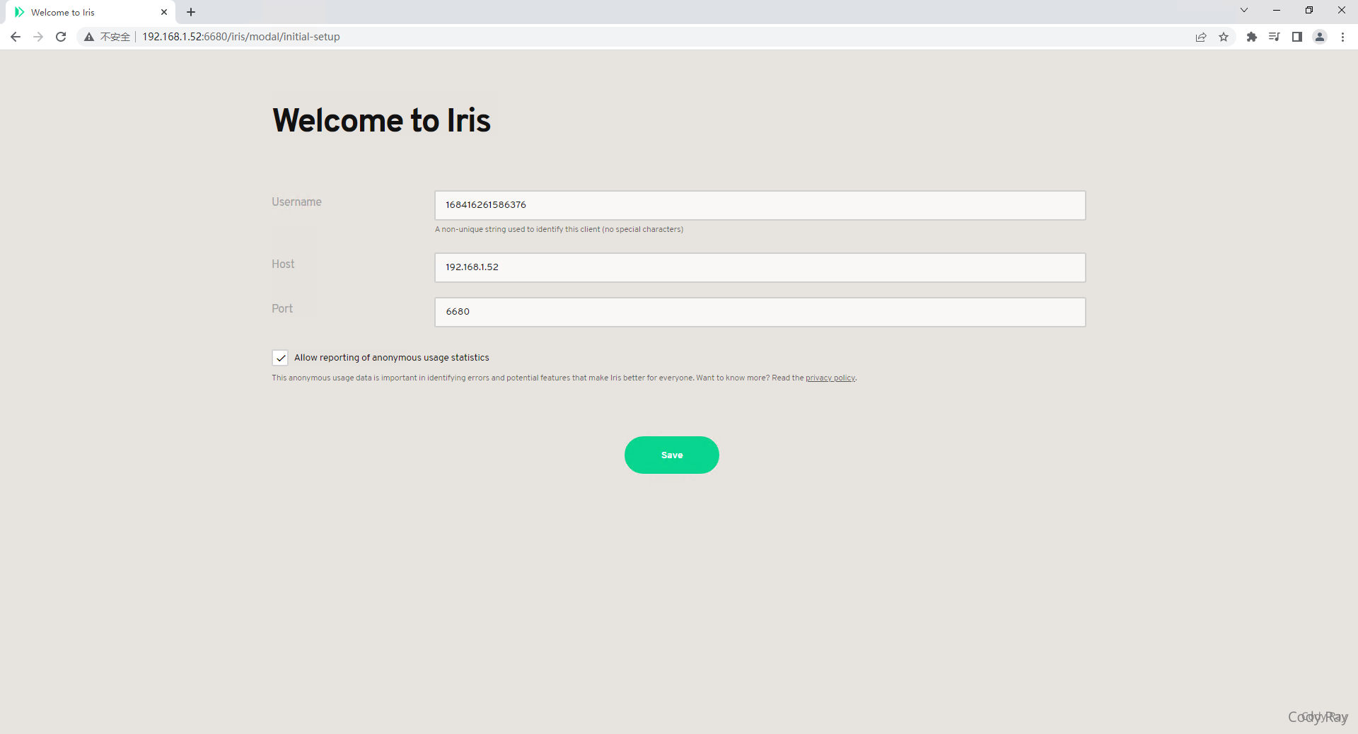Bookmark this page with star icon
This screenshot has height=734, width=1358.
click(1224, 37)
